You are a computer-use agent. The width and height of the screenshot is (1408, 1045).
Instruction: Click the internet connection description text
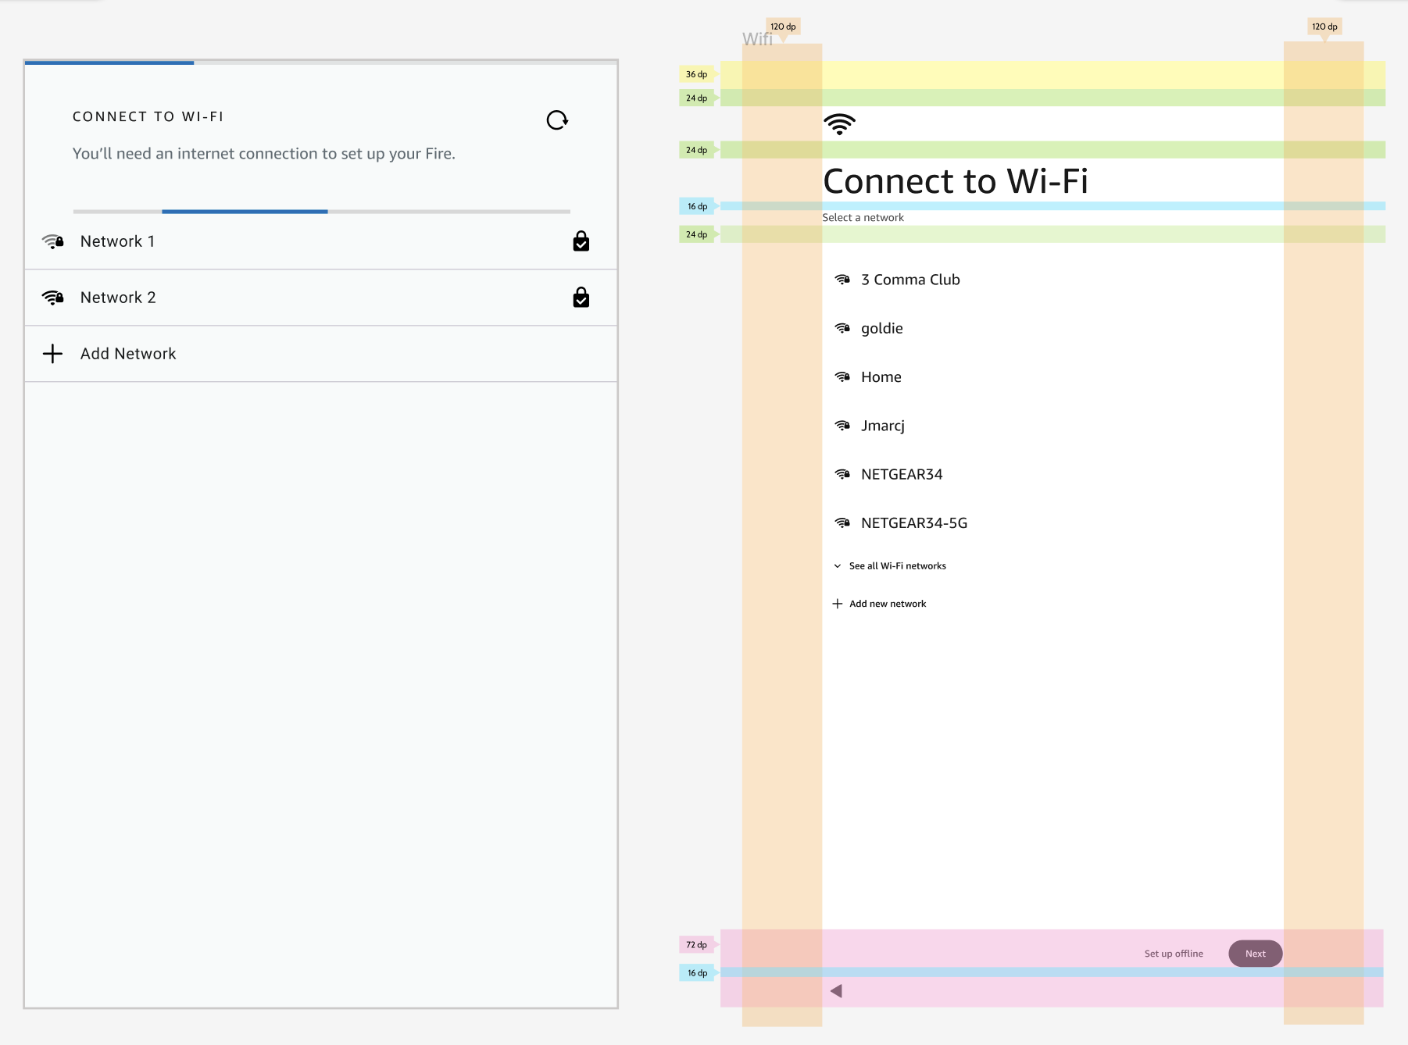coord(264,154)
